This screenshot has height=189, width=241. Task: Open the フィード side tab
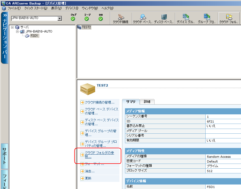tap(4, 179)
